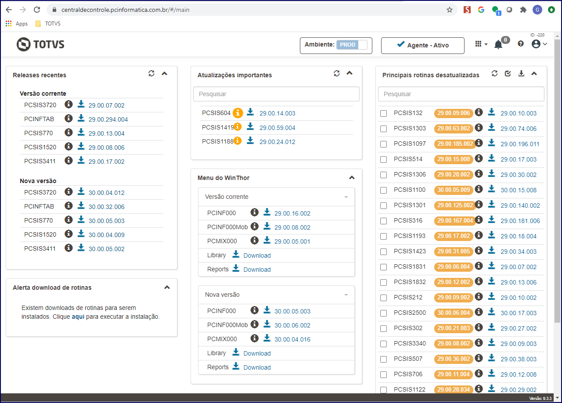Open Apps in the bookmarks bar
This screenshot has width=562, height=403.
tap(17, 24)
